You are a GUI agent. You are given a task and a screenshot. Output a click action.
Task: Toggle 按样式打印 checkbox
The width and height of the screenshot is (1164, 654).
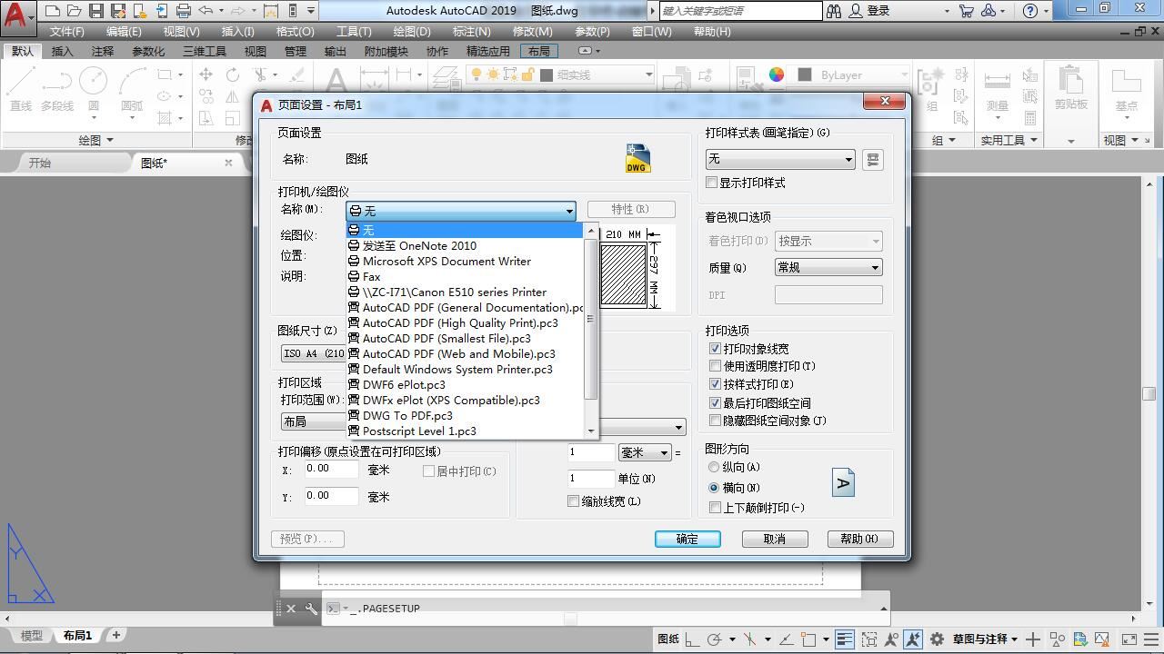point(715,384)
